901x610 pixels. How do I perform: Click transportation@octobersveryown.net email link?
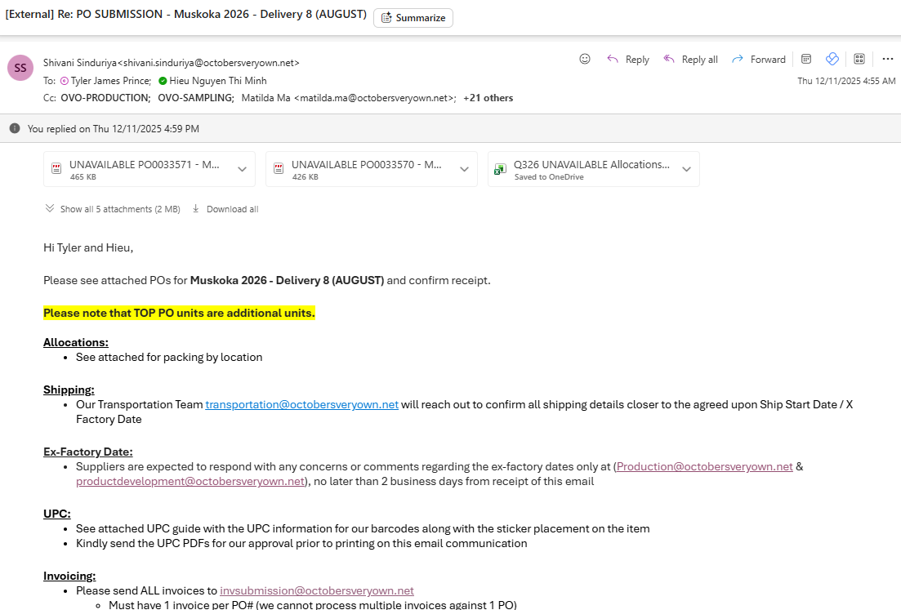(301, 404)
